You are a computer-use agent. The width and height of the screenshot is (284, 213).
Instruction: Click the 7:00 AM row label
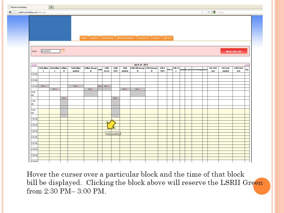point(34,74)
